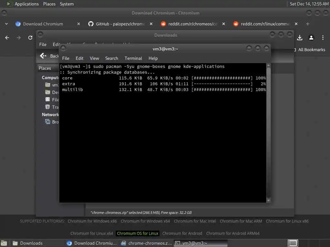Open the Chromium for Android link
Viewport: 330px width, 247px height.
(x=182, y=233)
